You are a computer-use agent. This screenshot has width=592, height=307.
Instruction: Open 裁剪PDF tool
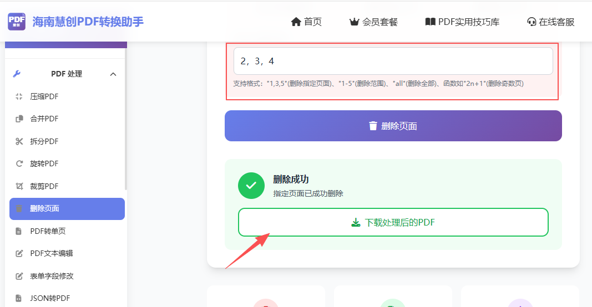click(44, 186)
